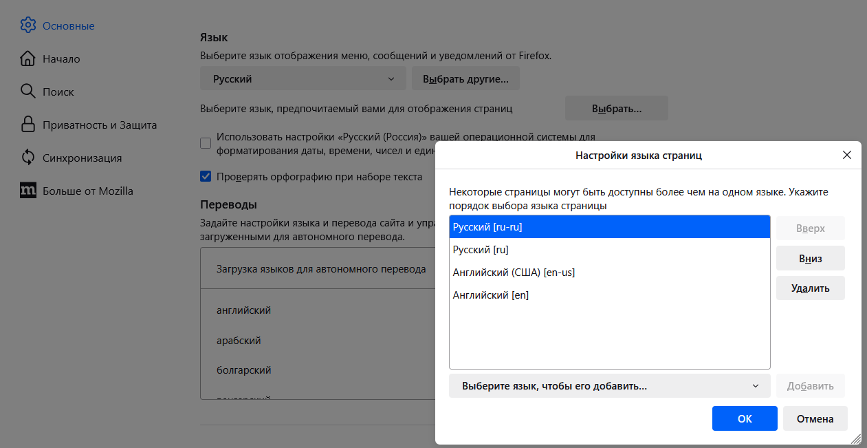Open the Приватность и Защита section

coord(100,125)
